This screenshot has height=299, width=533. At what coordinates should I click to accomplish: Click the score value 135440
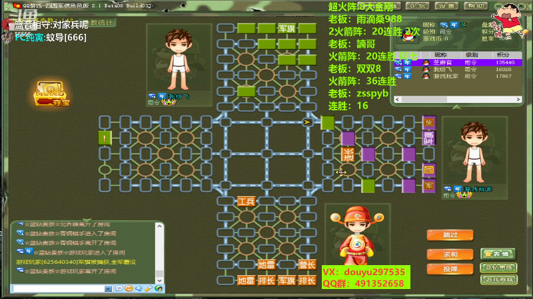coord(505,62)
